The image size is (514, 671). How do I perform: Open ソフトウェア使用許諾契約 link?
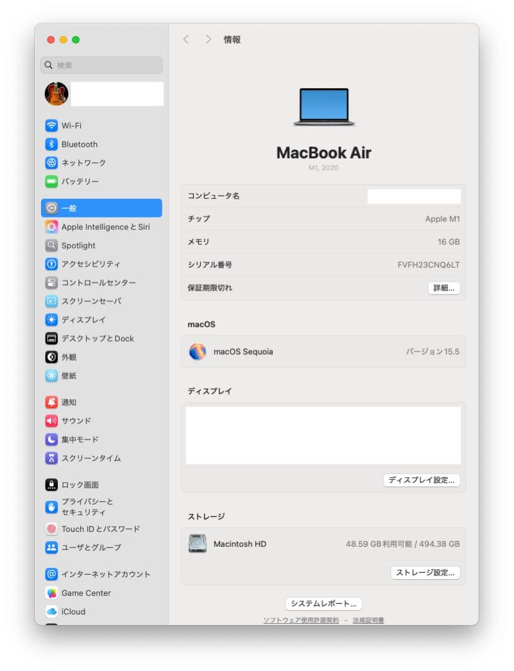301,620
